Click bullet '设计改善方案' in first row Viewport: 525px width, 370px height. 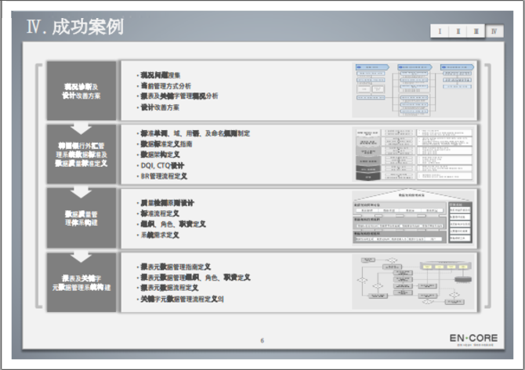[160, 107]
